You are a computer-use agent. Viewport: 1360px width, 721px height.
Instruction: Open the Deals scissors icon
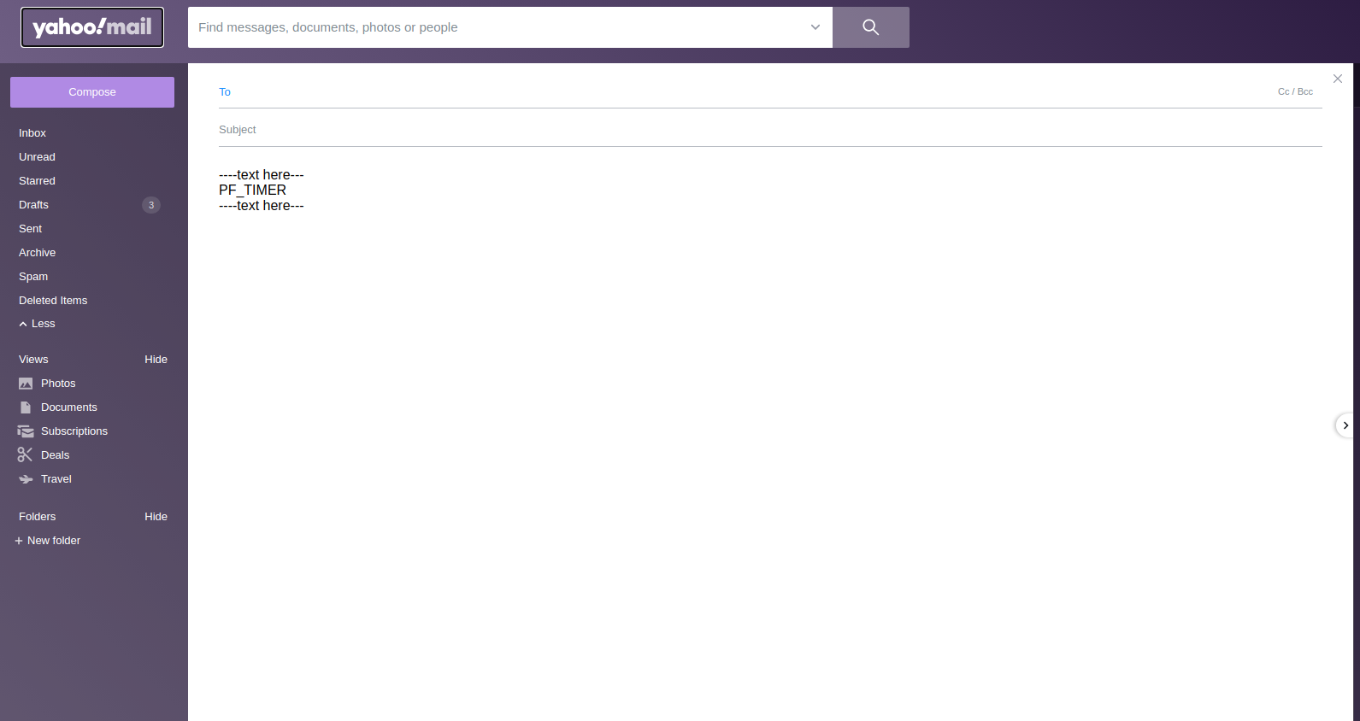25,454
